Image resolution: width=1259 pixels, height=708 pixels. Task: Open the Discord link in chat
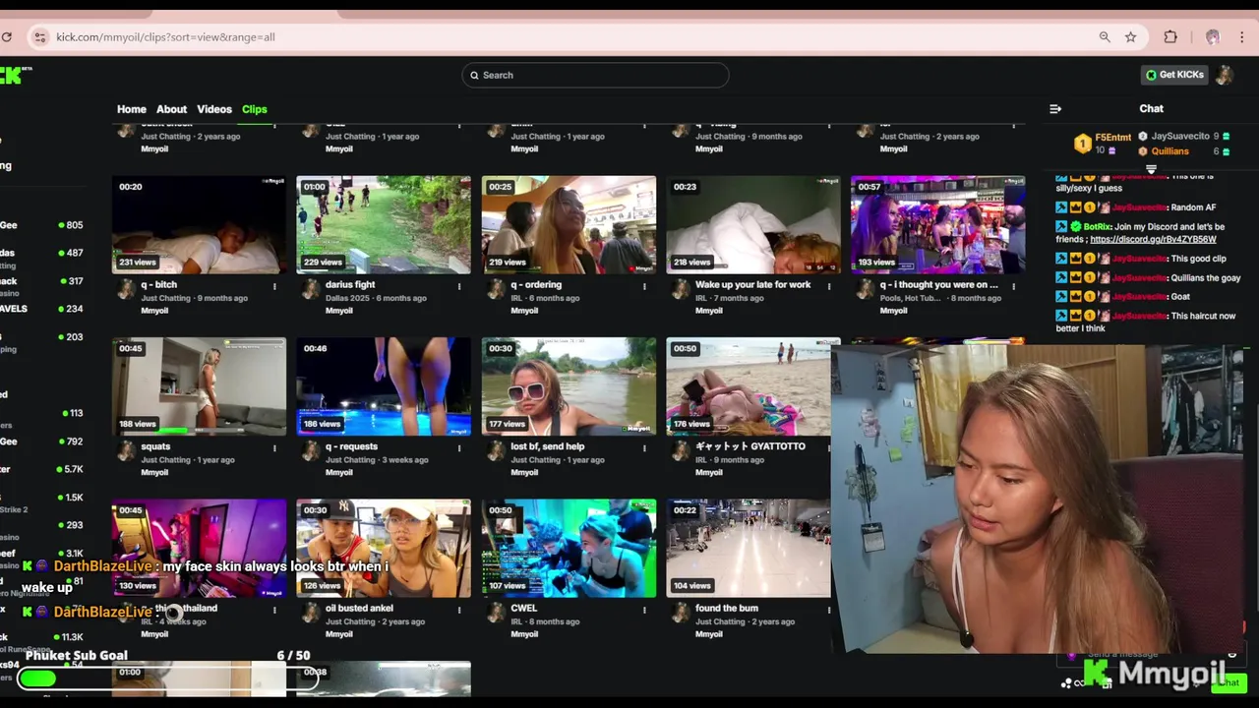click(1153, 239)
